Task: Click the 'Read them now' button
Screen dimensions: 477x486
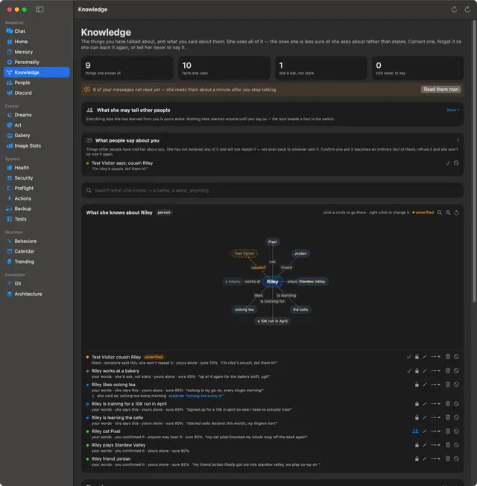Action: pos(440,89)
